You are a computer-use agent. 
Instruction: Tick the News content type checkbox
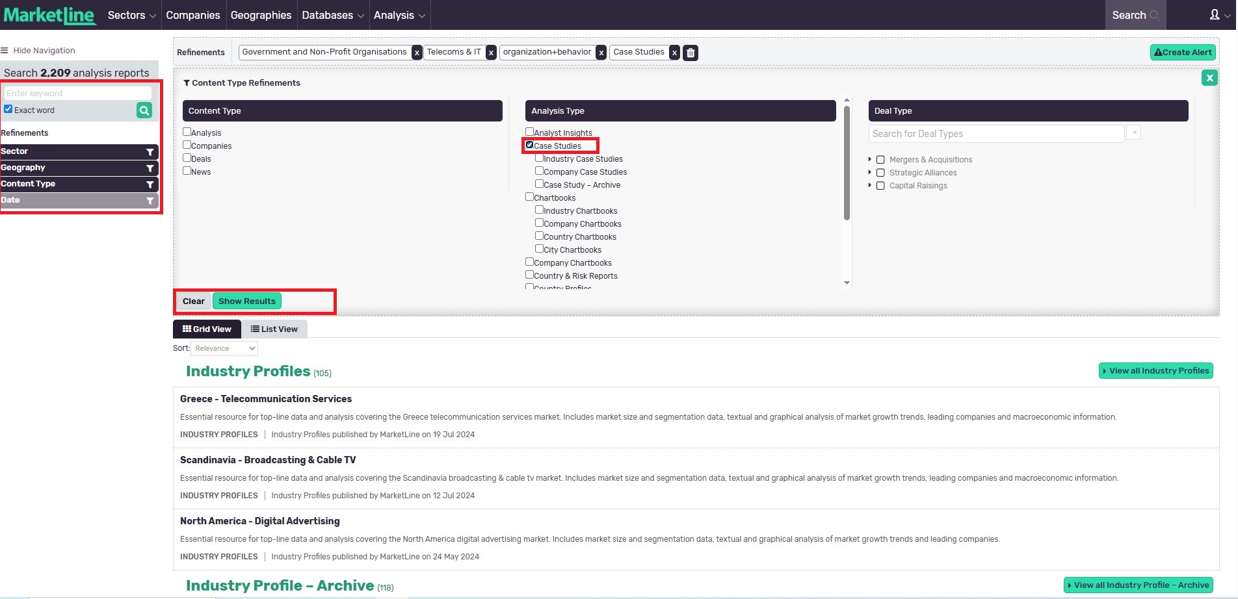187,171
